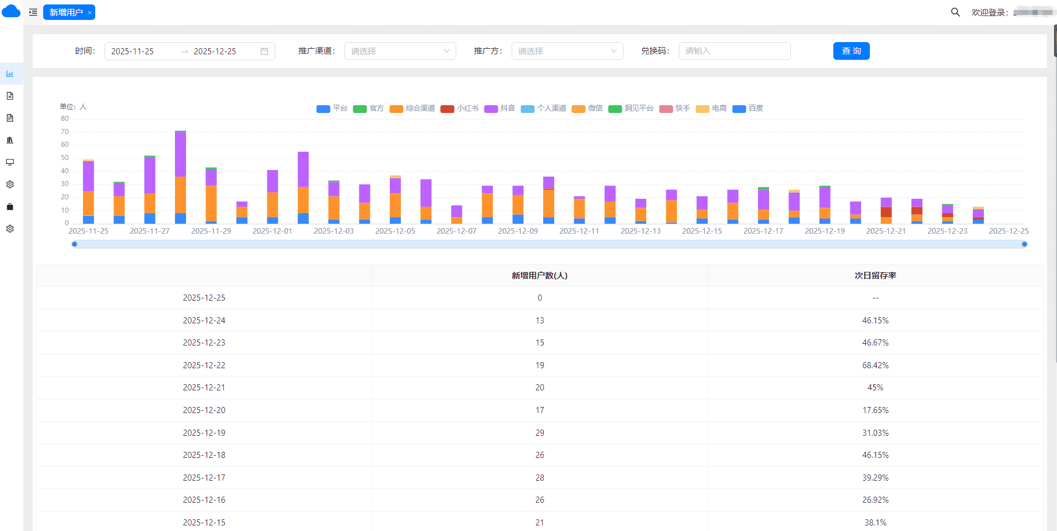Screen dimensions: 1057x531
Task: Open the monitor screen sidebar icon
Action: point(10,162)
